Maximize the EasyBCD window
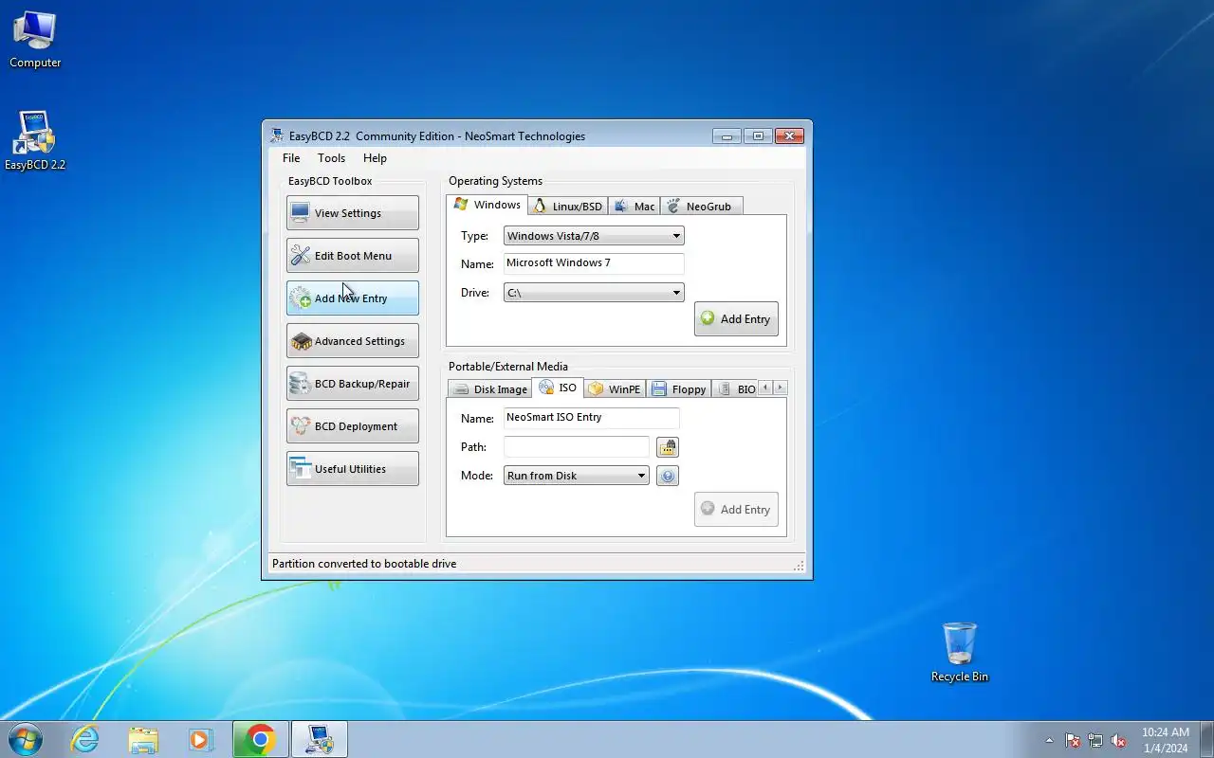This screenshot has width=1214, height=758. point(758,135)
